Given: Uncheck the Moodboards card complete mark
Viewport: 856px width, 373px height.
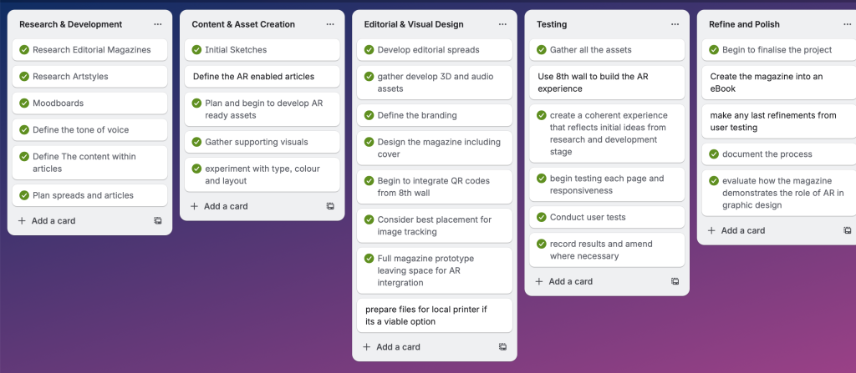Looking at the screenshot, I should click(23, 103).
